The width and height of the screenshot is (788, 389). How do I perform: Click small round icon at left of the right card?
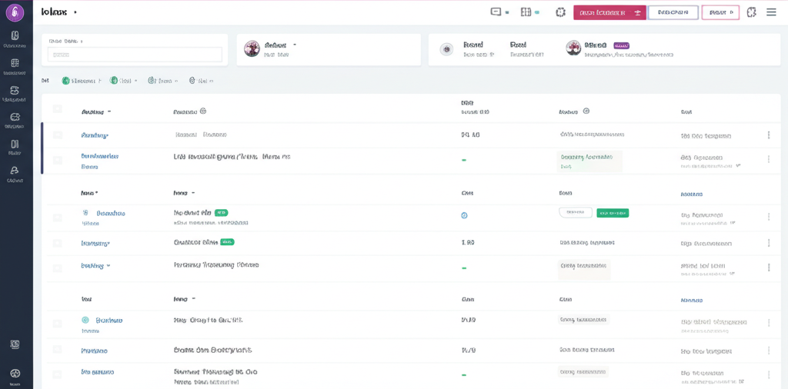pyautogui.click(x=445, y=49)
